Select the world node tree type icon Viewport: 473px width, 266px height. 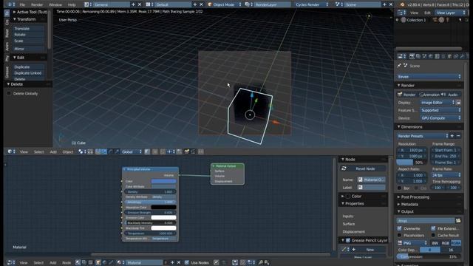105,262
